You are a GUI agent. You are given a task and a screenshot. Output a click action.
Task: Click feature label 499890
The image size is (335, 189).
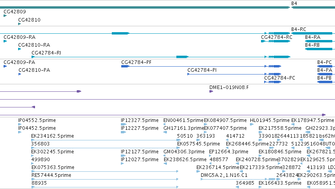coord(41,160)
